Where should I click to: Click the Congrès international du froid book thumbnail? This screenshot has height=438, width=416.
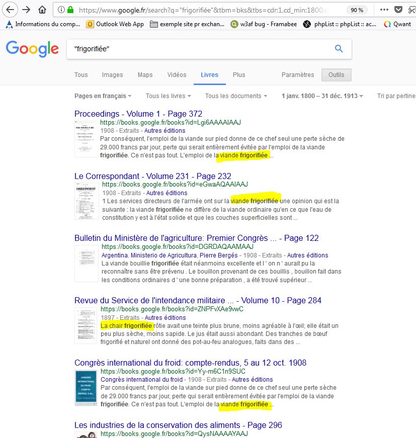pyautogui.click(x=86, y=388)
